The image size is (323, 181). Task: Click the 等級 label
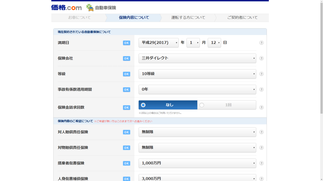point(62,74)
